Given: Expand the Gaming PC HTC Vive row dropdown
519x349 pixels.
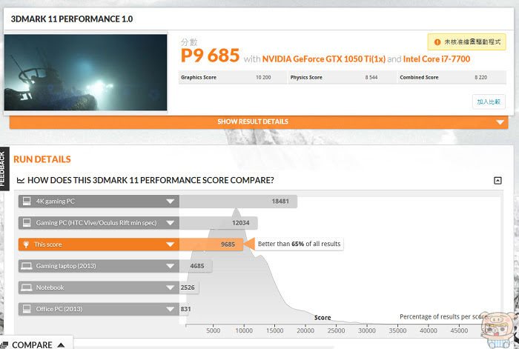Looking at the screenshot, I should coord(170,222).
